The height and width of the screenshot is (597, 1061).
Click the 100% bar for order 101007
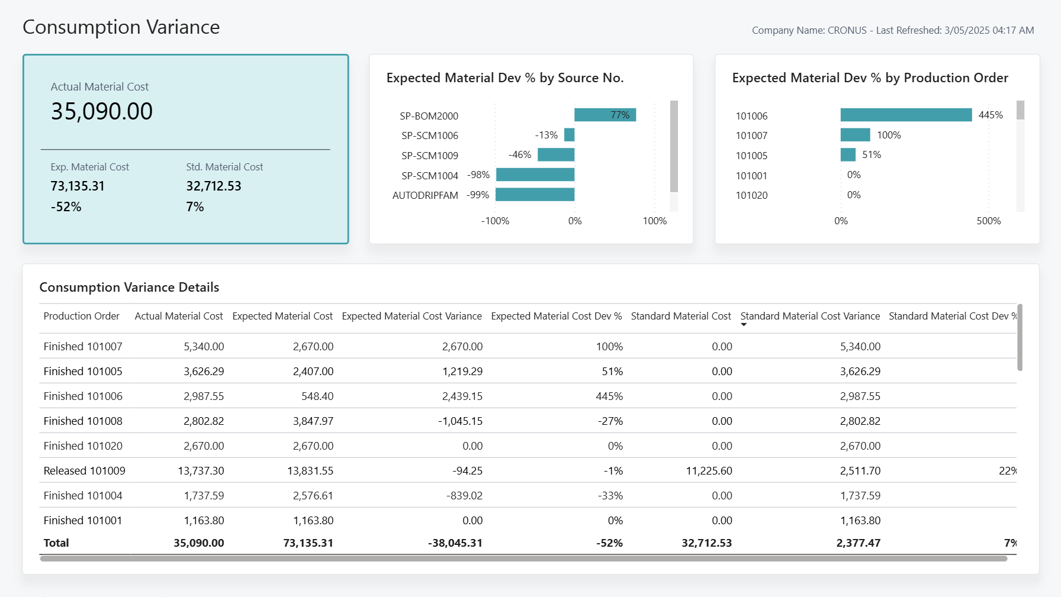(854, 135)
